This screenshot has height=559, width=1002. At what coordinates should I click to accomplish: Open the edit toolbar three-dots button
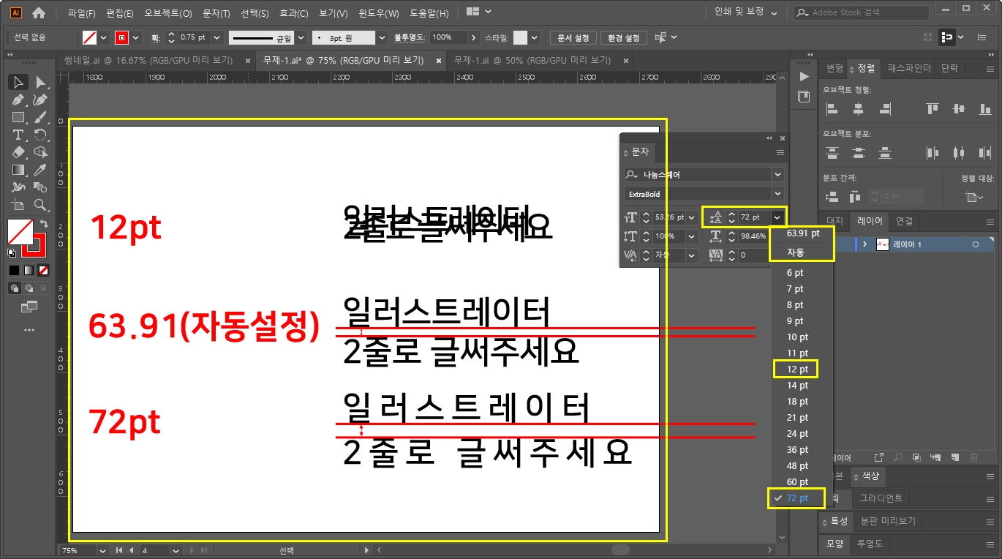click(x=29, y=330)
